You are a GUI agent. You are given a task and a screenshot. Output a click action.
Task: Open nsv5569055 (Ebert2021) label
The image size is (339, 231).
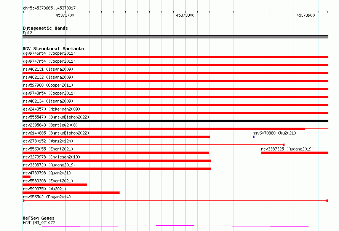coord(48,149)
